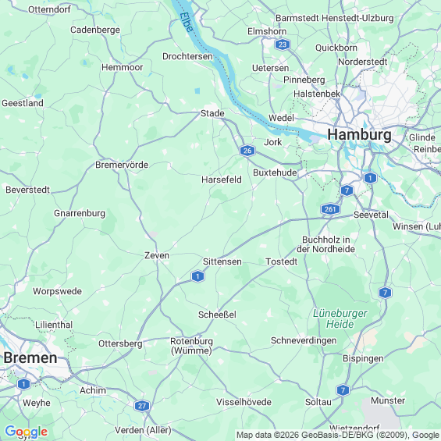Click the Elbe river label
Screen dimensions: 441x441
(187, 22)
